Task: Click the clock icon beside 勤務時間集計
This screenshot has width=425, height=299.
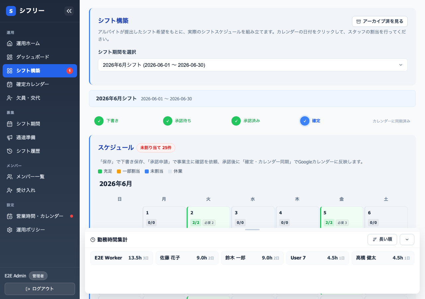Action: click(93, 240)
